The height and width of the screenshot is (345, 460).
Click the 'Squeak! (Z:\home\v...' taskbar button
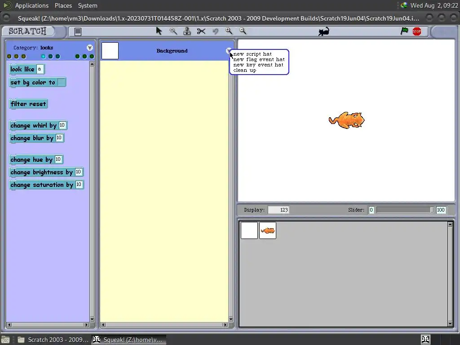(128, 340)
